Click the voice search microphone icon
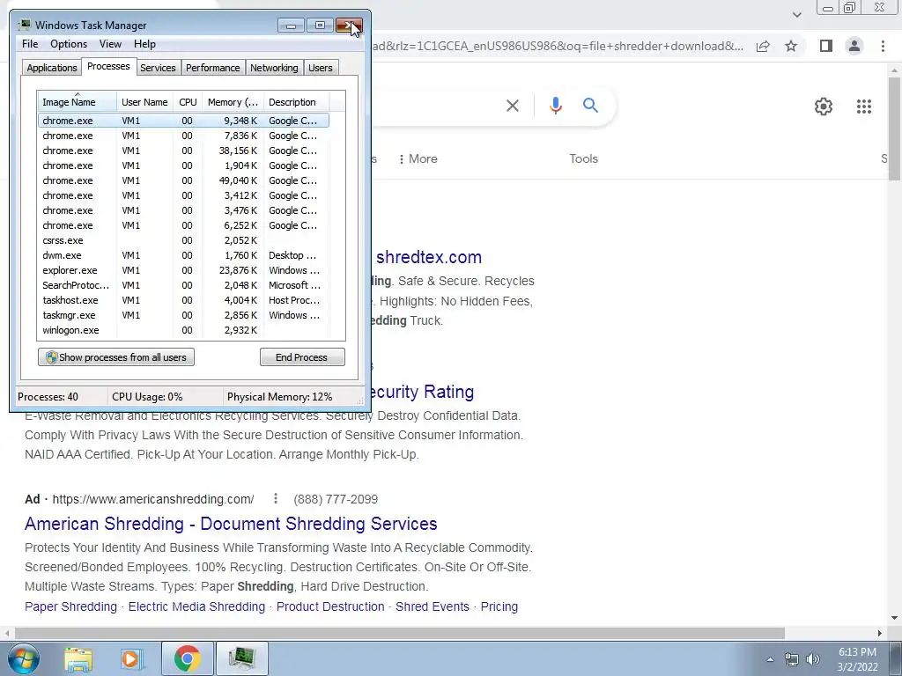This screenshot has height=676, width=902. tap(555, 106)
